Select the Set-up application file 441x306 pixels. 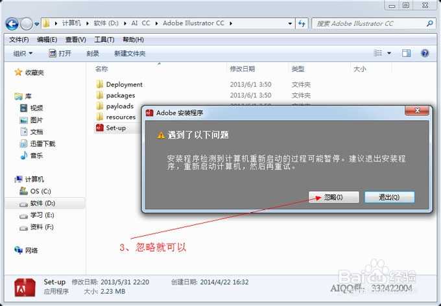(x=110, y=128)
